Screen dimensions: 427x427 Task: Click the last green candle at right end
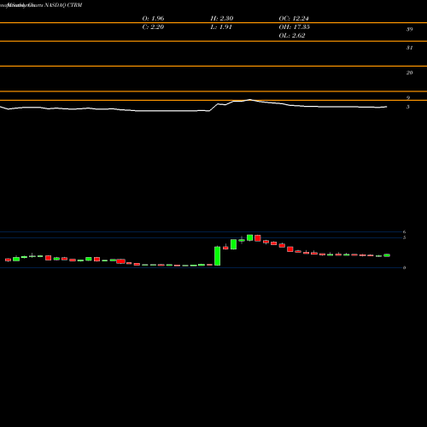pyautogui.click(x=387, y=255)
